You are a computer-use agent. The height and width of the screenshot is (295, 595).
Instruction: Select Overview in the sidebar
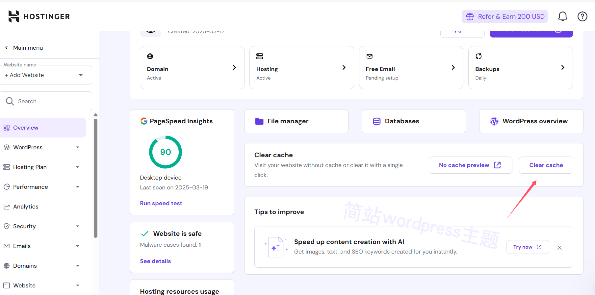(x=26, y=128)
